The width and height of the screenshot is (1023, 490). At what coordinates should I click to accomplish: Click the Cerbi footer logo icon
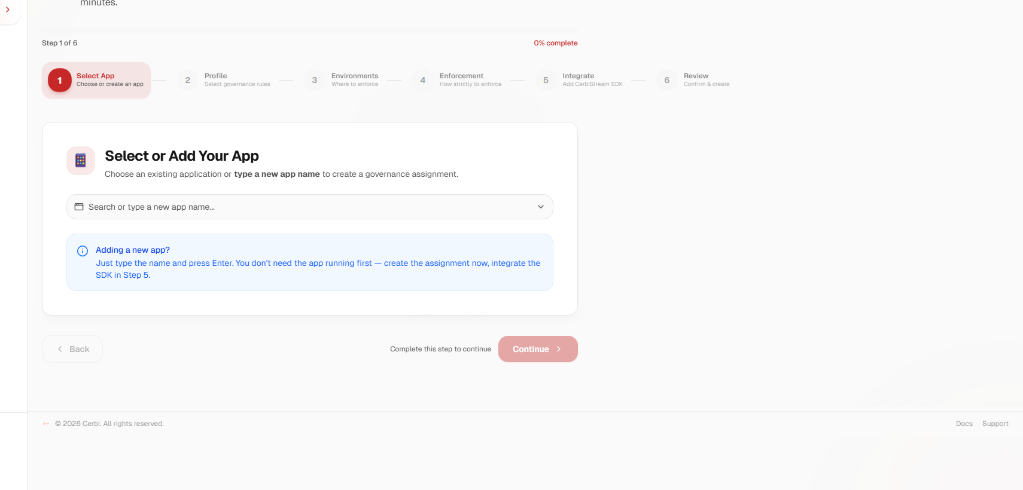click(x=46, y=424)
